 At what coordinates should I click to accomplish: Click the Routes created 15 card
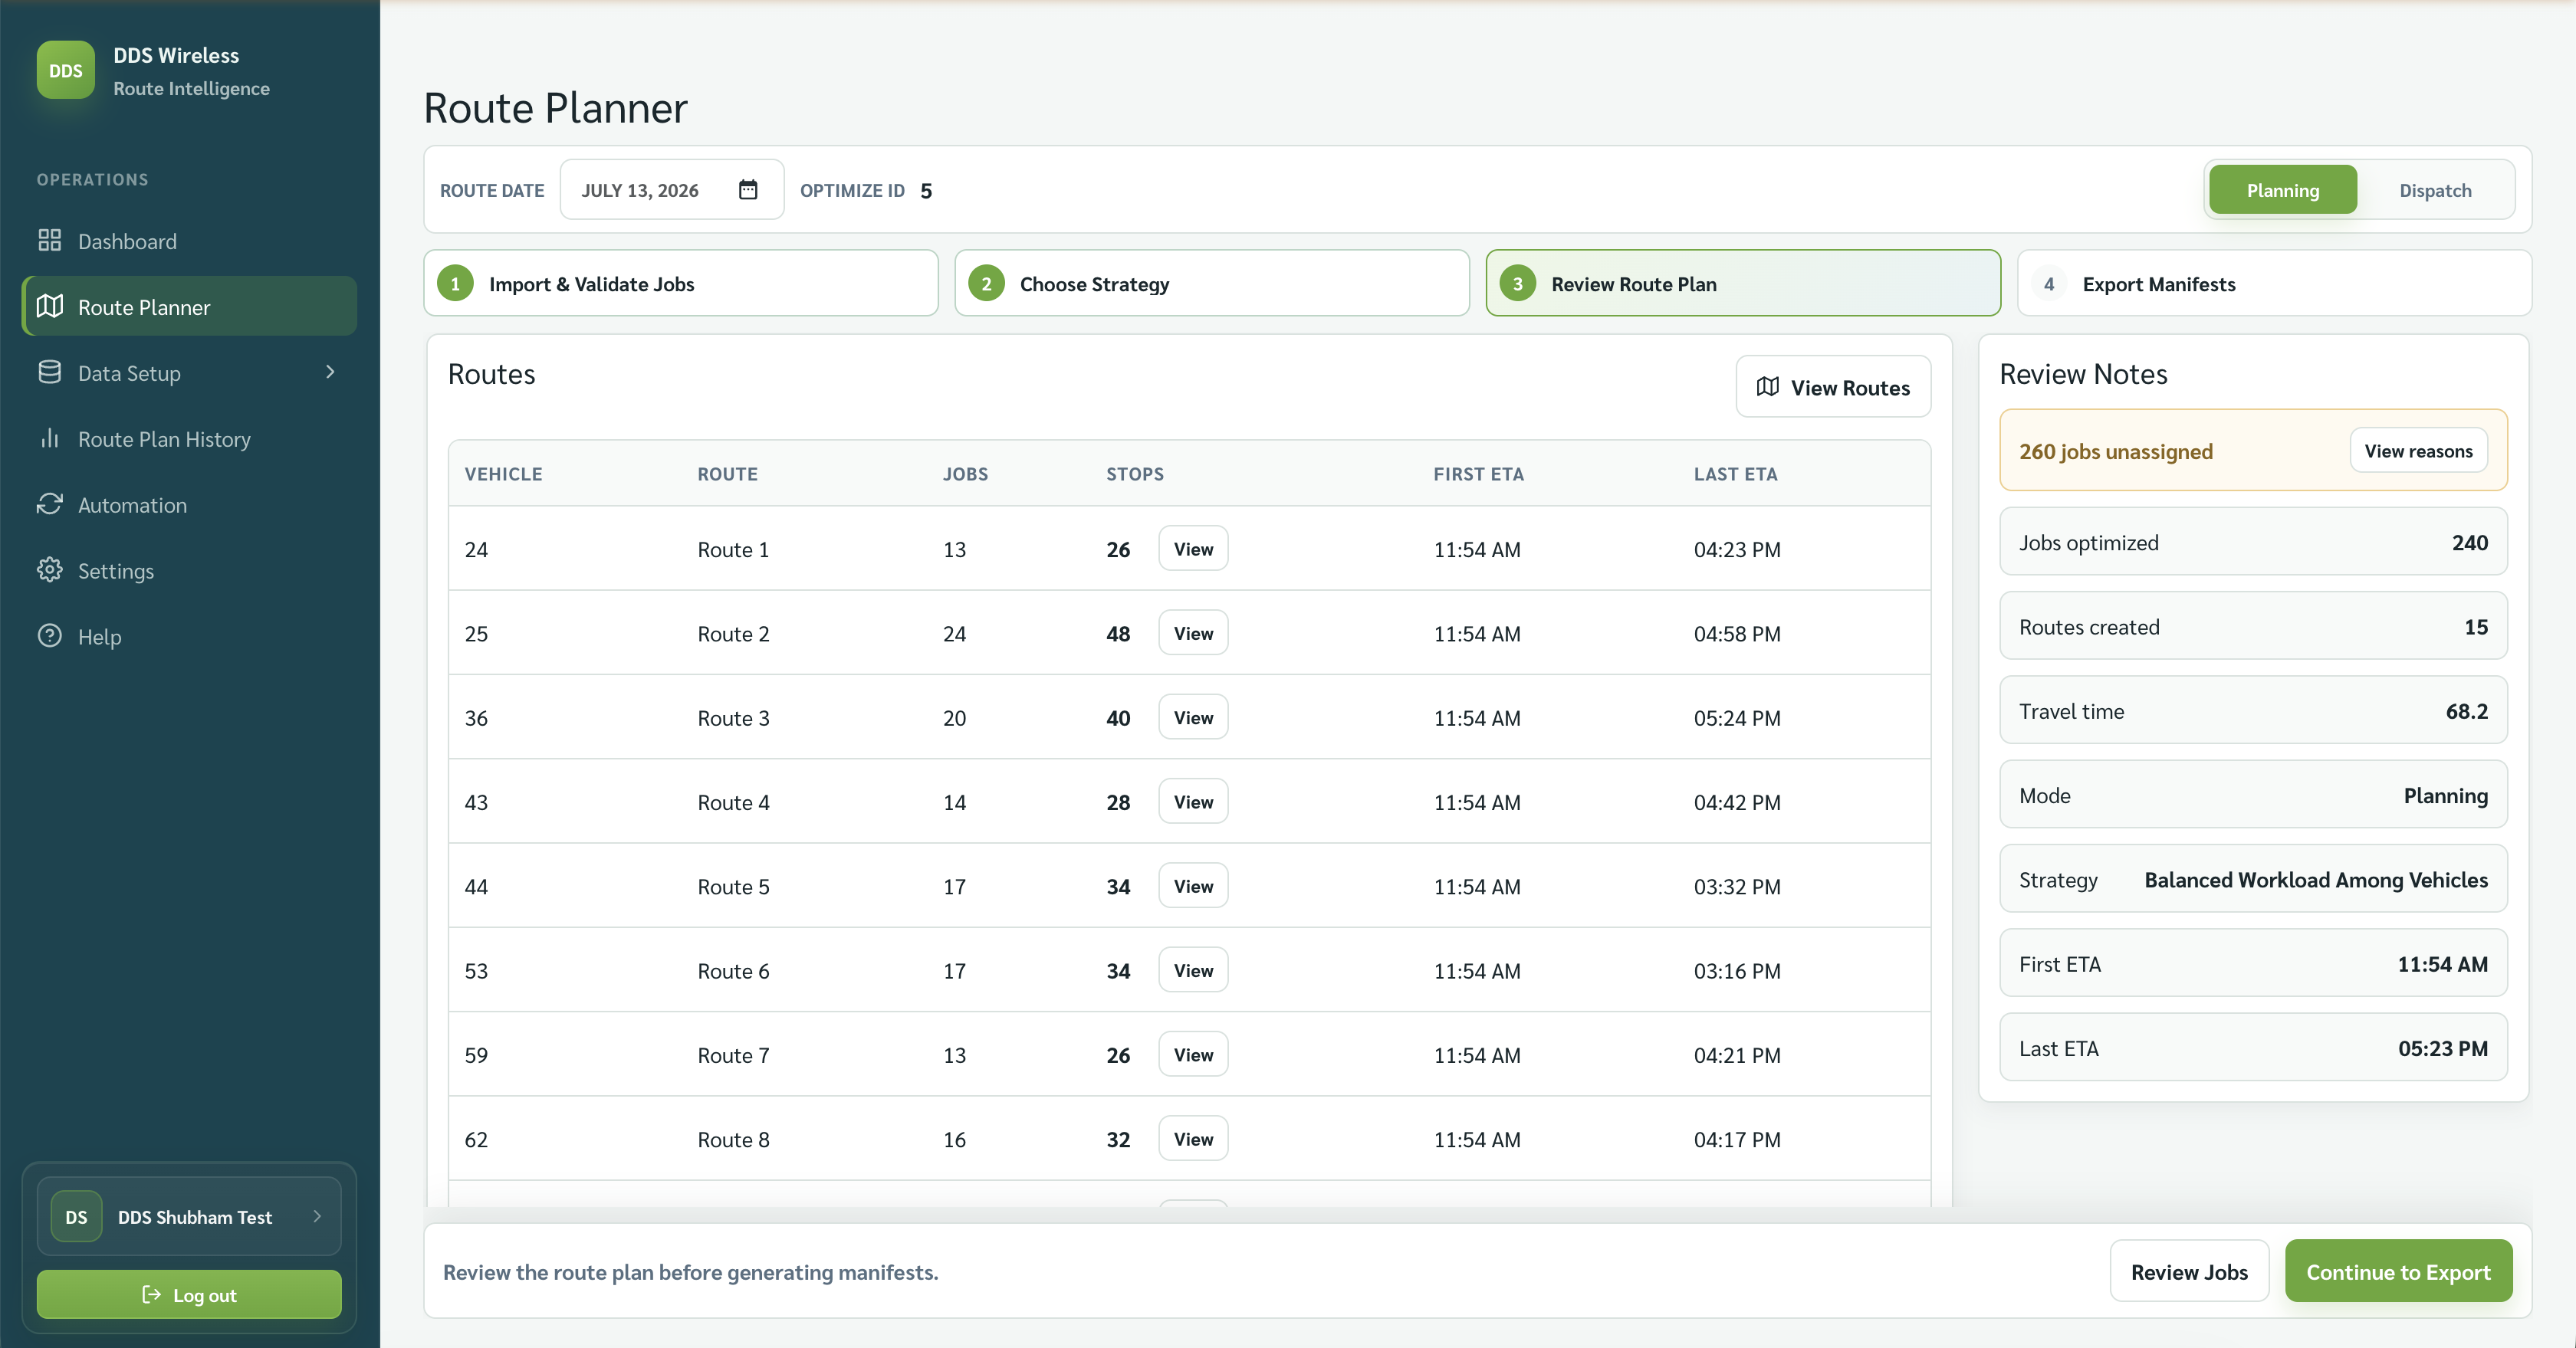(x=2253, y=625)
